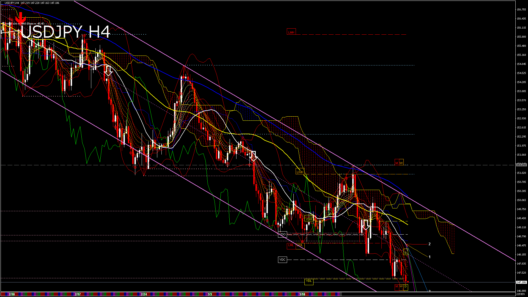Click the 225959 value in bottom corner

[x=521, y=294]
